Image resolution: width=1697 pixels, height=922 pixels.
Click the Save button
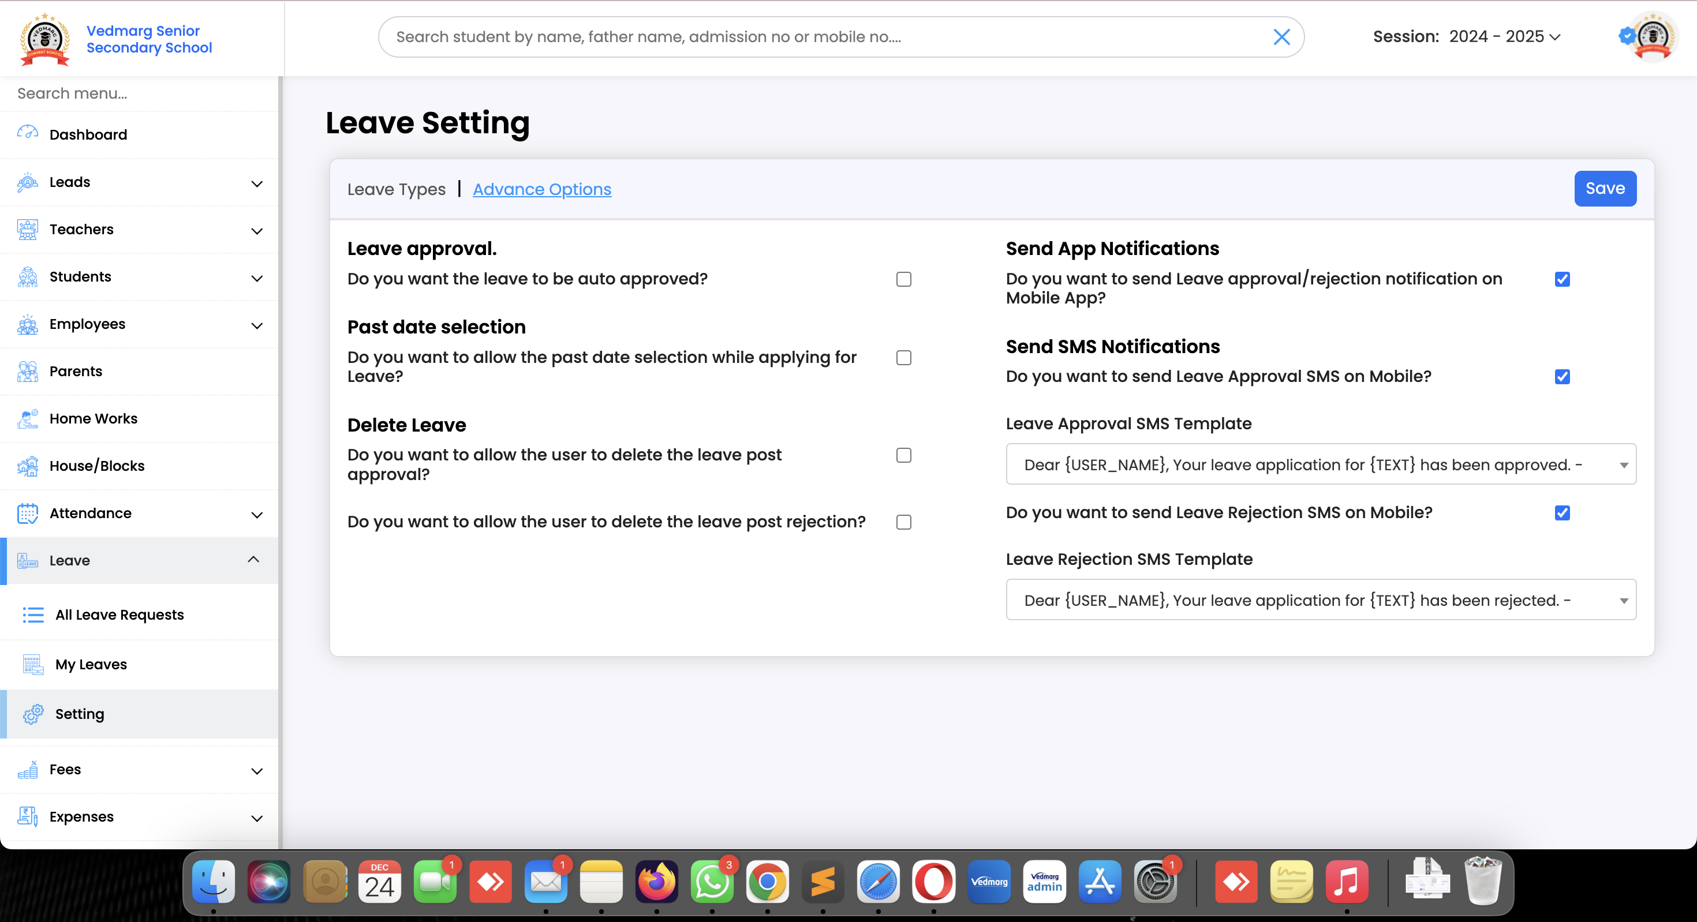coord(1604,189)
